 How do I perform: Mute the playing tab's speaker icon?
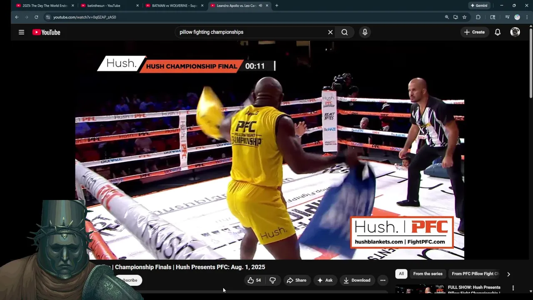pos(260,5)
